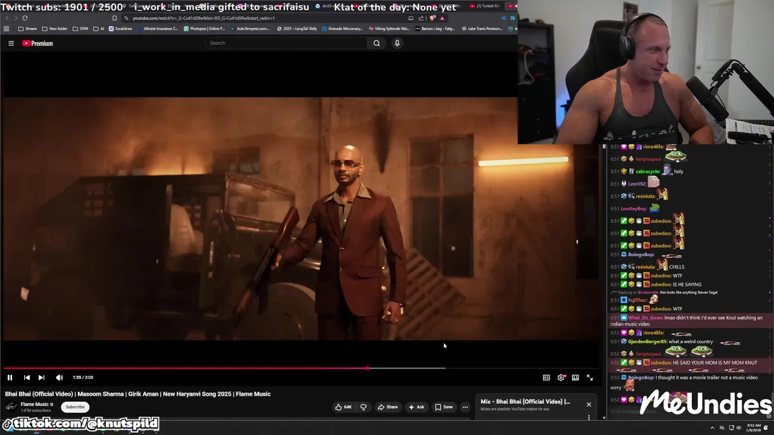Focus the YouTube search box
Image resolution: width=774 pixels, height=435 pixels.
pyautogui.click(x=285, y=43)
